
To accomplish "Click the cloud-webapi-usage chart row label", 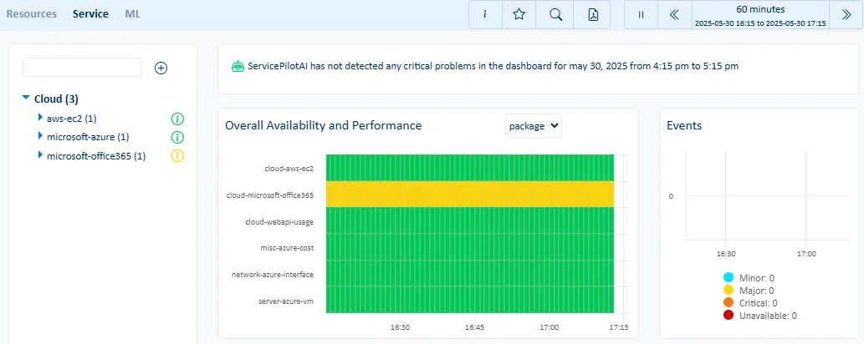I will coord(279,222).
